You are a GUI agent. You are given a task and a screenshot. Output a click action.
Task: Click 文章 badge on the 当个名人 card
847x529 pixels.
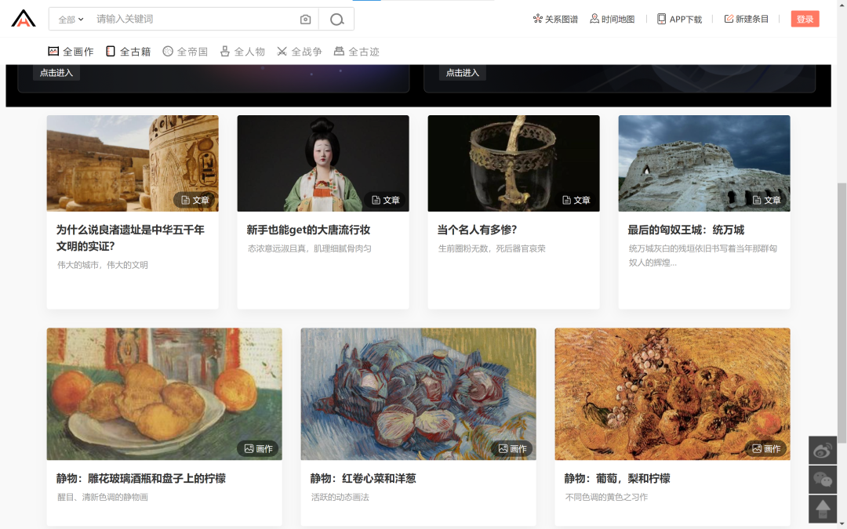pyautogui.click(x=576, y=201)
